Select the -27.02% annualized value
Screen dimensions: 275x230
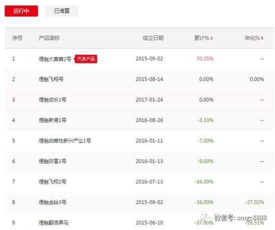(254, 202)
